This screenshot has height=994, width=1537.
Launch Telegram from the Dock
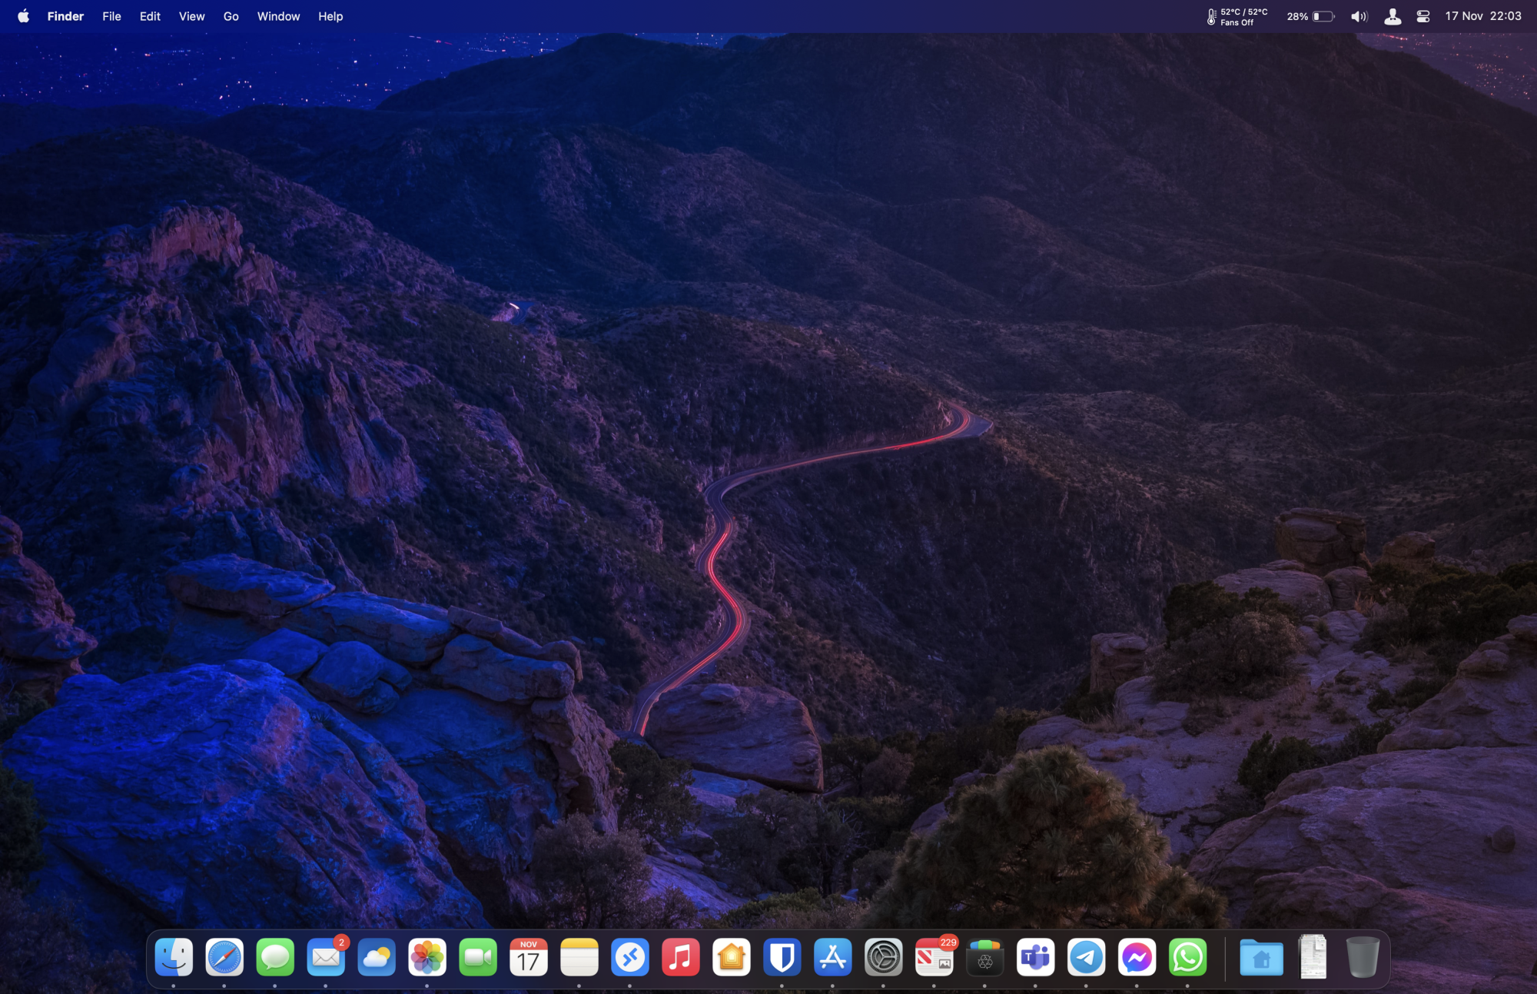click(1086, 957)
